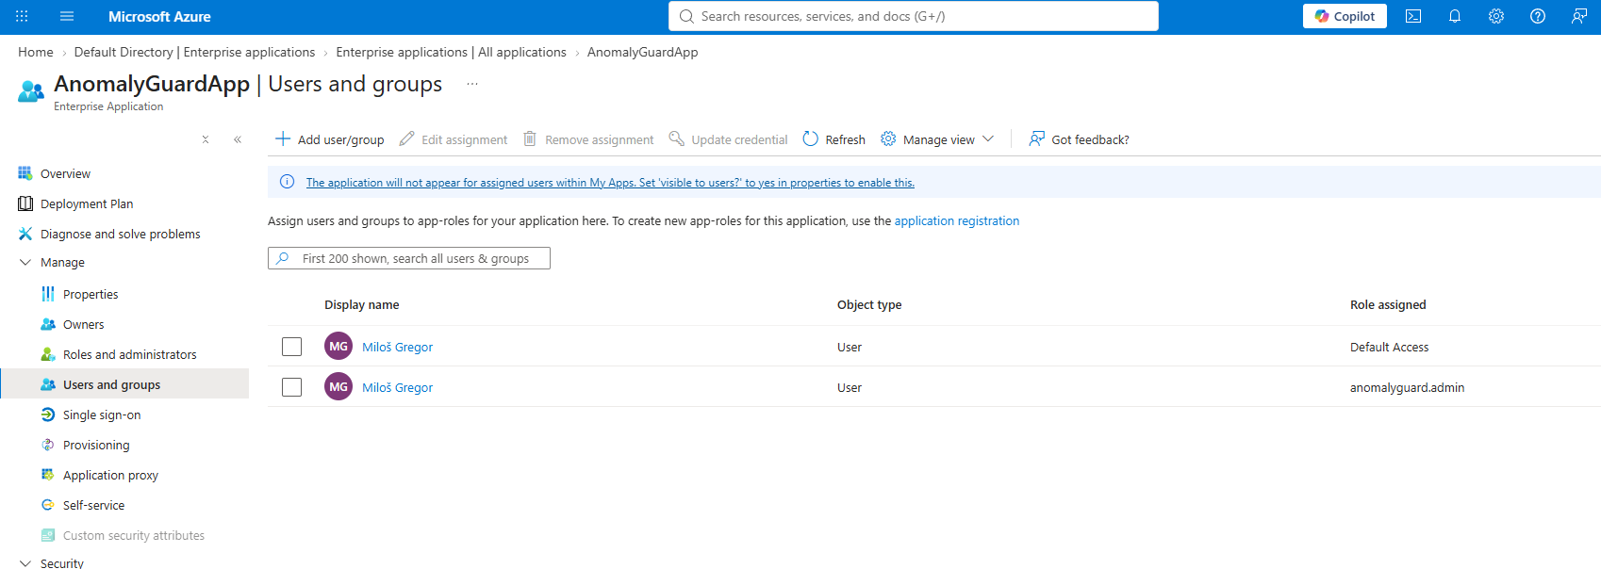Close the sidebar search with X icon
The height and width of the screenshot is (569, 1601).
(x=206, y=139)
